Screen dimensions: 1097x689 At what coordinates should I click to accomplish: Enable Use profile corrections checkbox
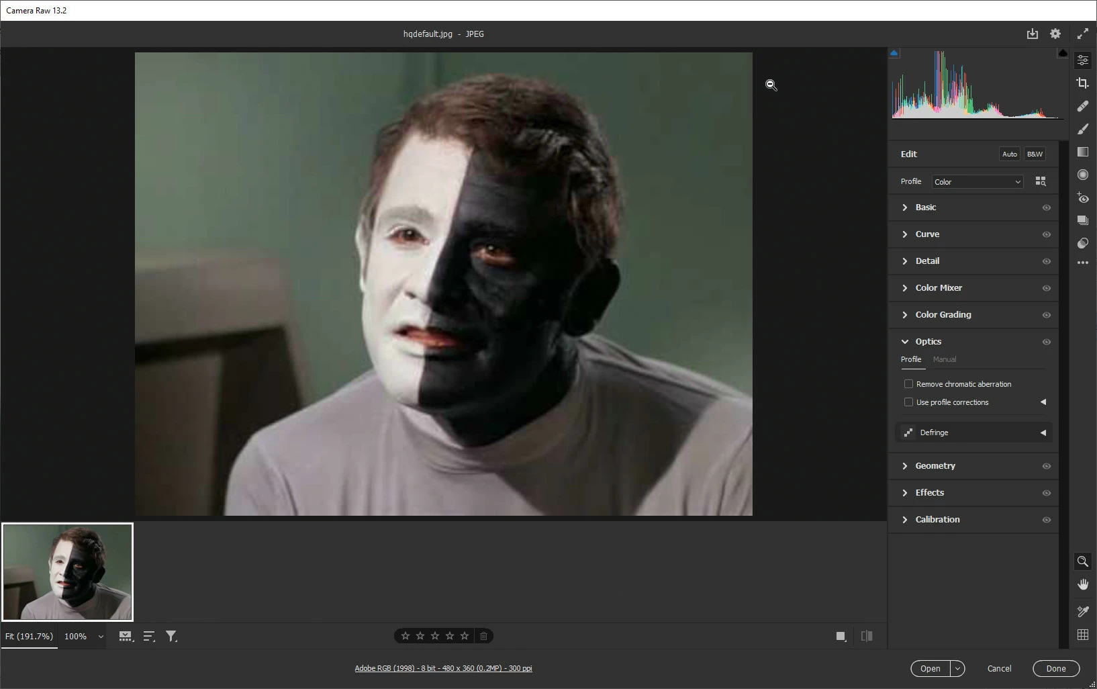[x=908, y=402]
